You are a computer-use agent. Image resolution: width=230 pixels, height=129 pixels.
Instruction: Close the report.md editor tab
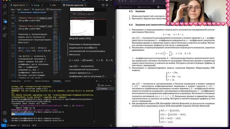coord(27,5)
